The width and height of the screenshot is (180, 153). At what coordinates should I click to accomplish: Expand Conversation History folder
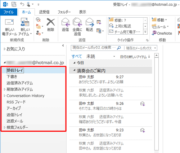pos(5,96)
